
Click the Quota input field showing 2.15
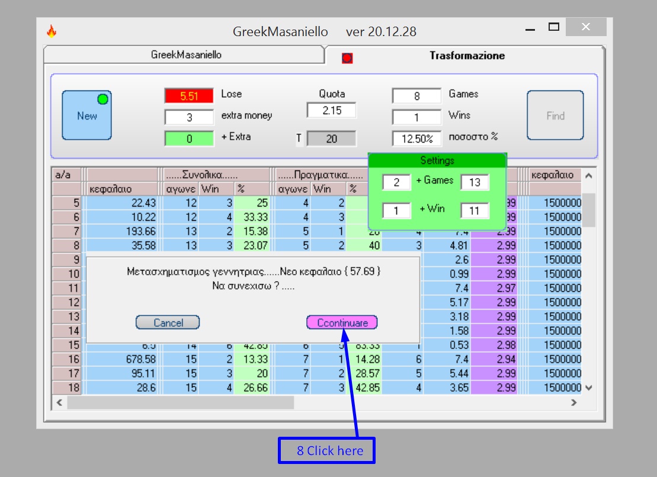click(331, 111)
